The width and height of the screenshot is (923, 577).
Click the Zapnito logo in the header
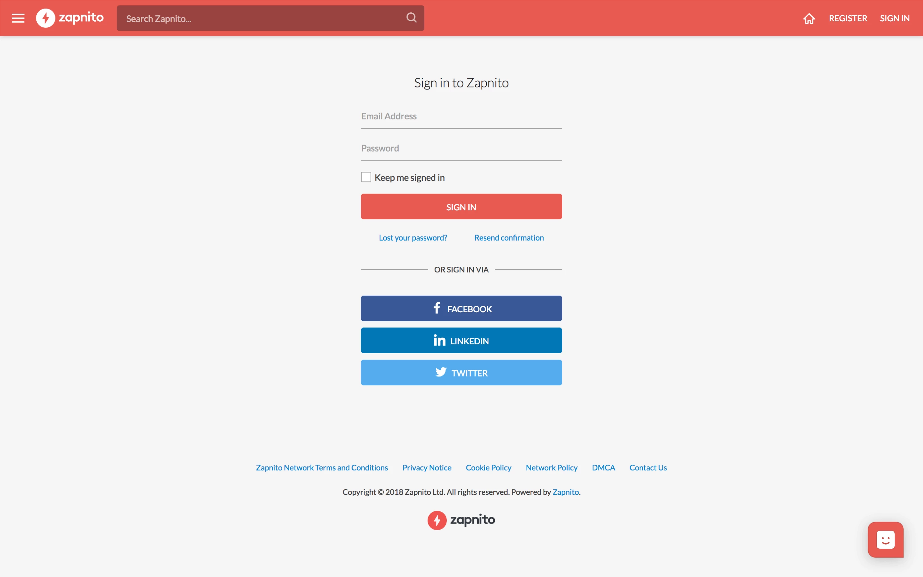70,18
